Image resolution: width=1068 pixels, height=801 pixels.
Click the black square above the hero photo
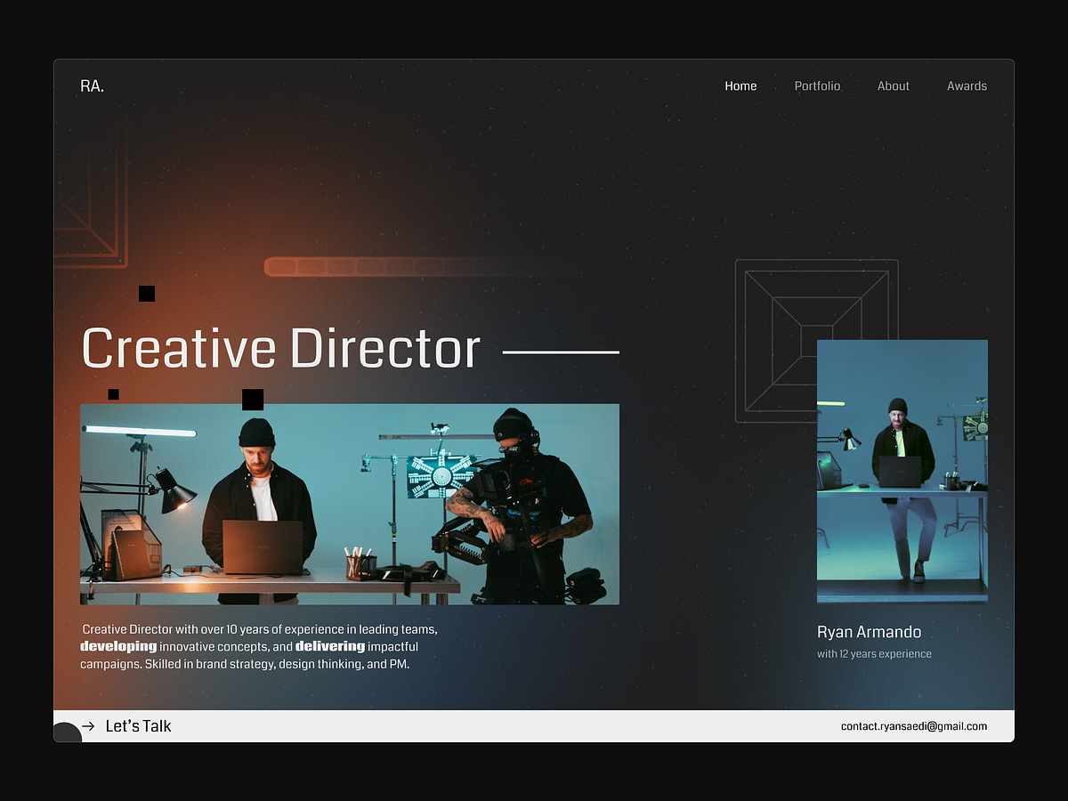[253, 398]
